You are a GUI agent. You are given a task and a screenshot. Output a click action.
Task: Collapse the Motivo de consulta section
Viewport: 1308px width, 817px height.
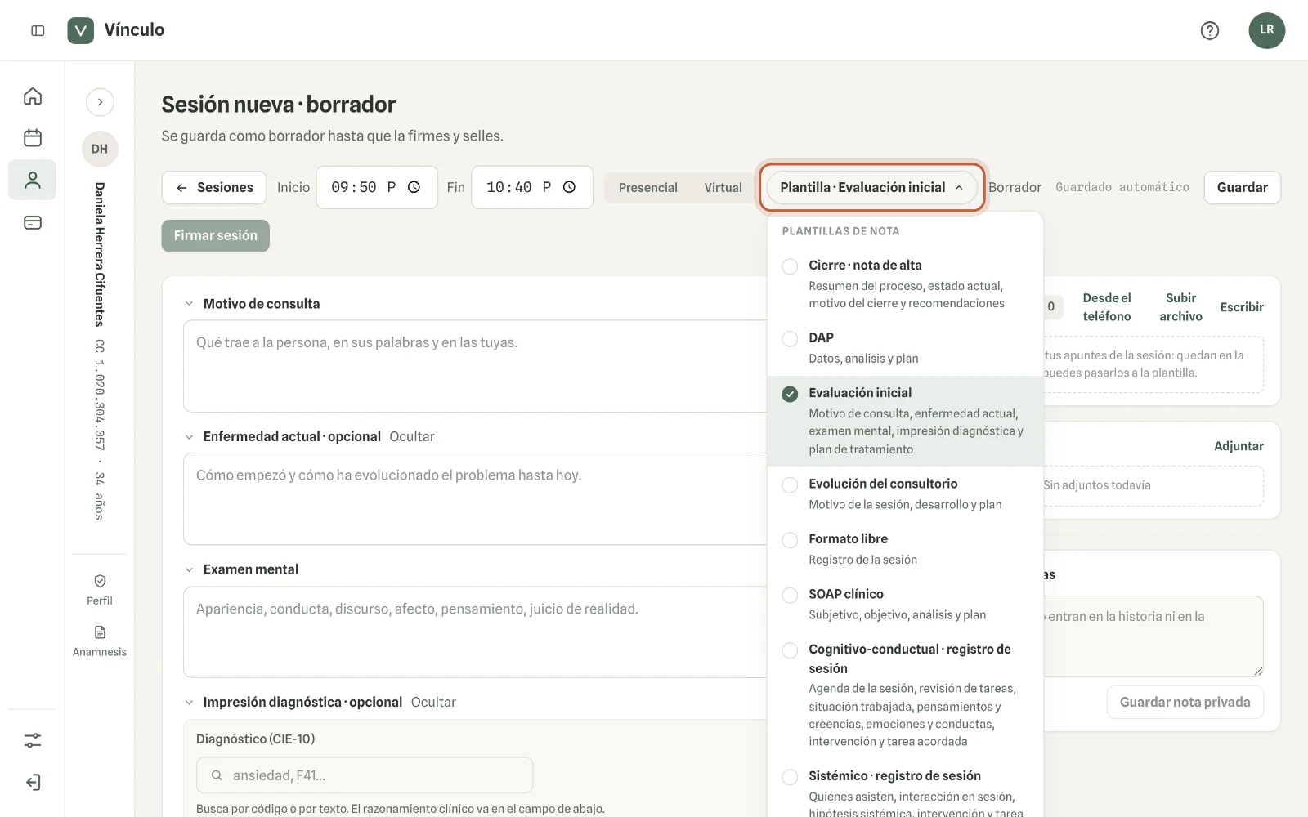pos(189,304)
